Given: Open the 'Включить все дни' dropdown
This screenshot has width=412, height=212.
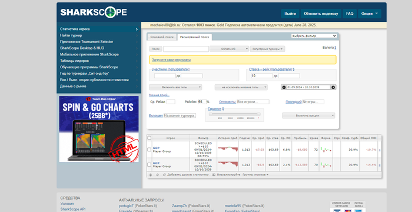Looking at the screenshot, I should click(308, 115).
